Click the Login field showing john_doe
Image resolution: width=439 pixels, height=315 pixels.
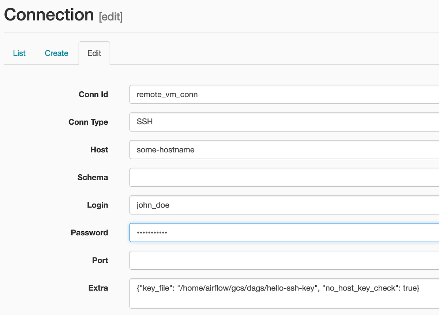(256, 205)
